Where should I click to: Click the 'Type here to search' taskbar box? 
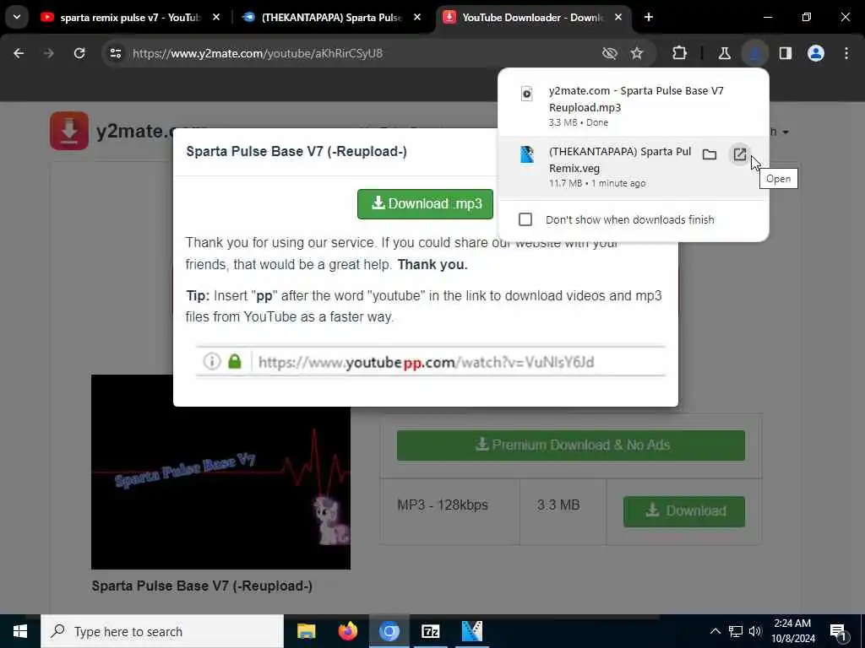162,631
